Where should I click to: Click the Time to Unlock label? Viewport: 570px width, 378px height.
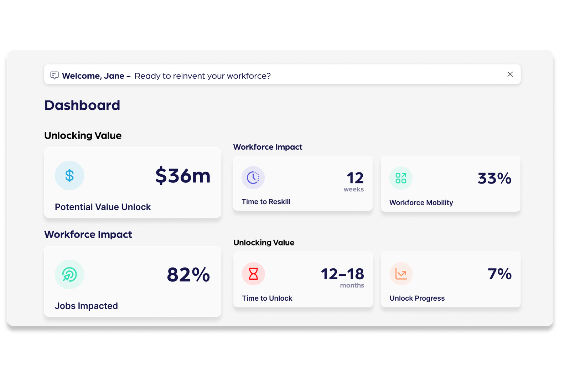(267, 298)
